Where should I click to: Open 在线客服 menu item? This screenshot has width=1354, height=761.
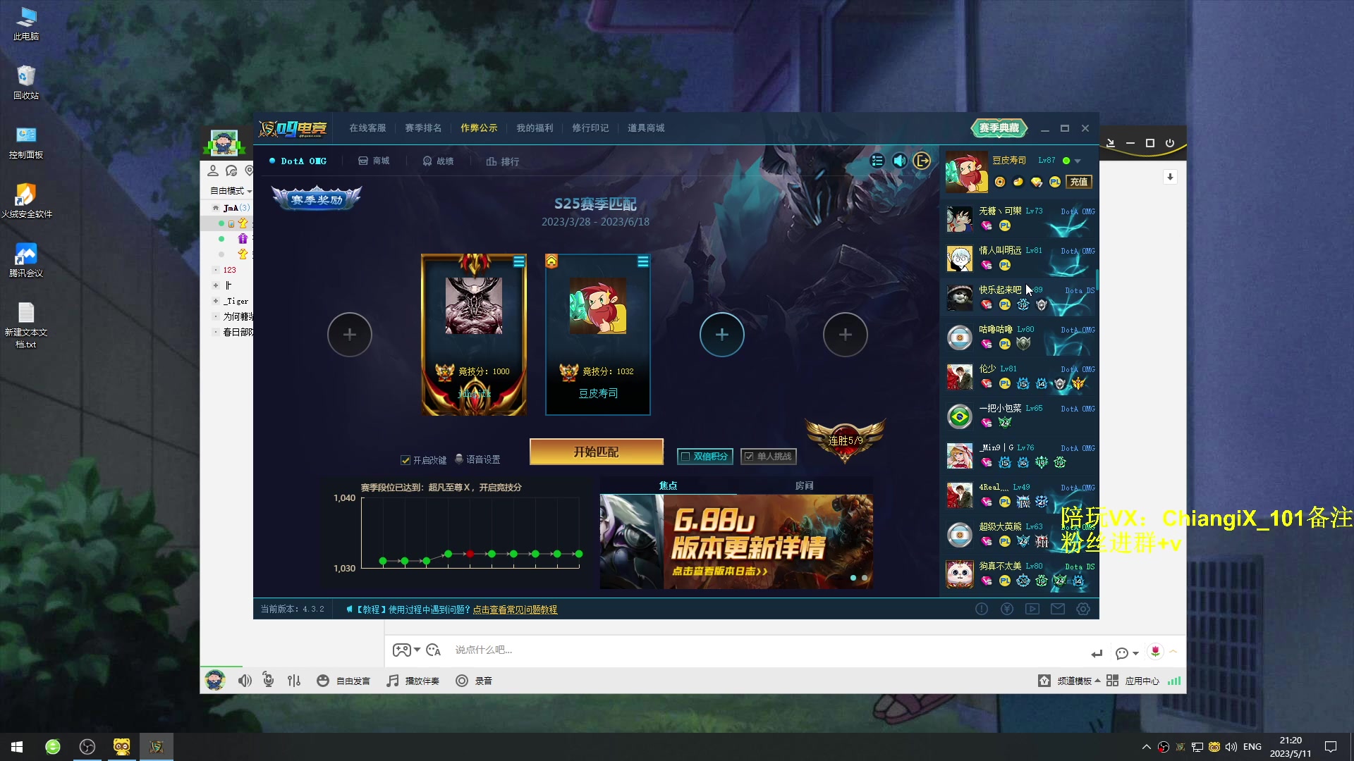tap(367, 128)
